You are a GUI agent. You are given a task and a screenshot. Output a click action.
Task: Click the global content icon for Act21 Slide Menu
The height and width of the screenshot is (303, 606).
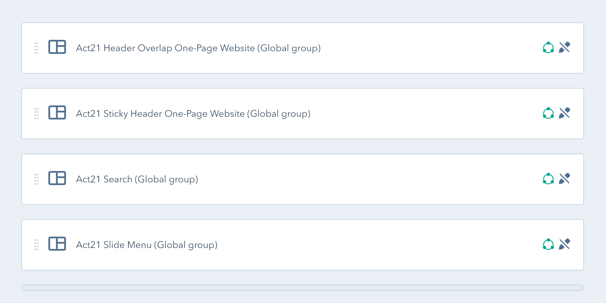(x=548, y=244)
